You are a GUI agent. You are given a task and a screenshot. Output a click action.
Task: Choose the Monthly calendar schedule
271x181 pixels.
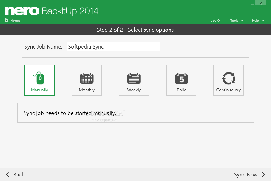(x=87, y=80)
